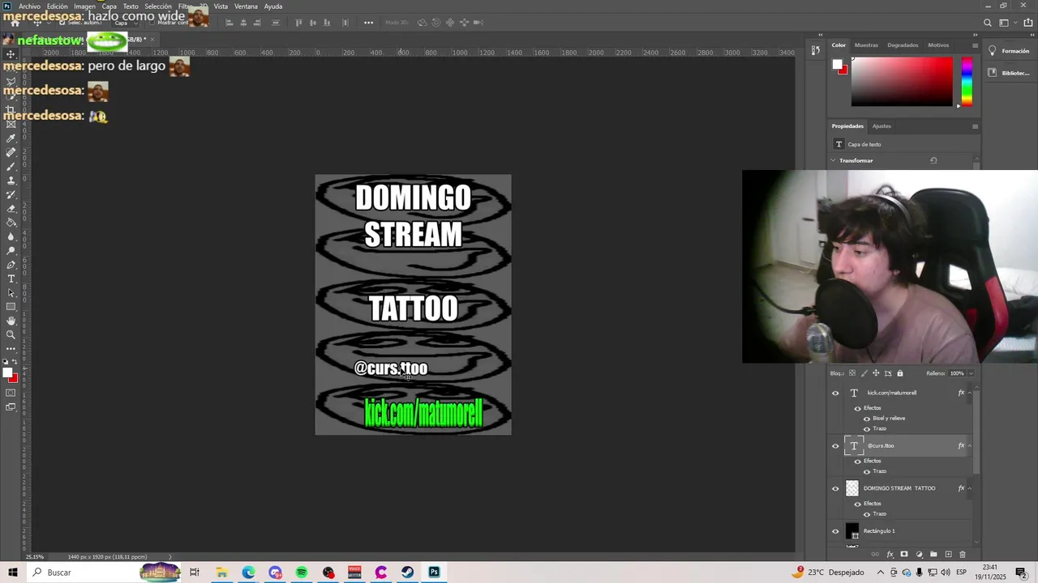Collapse effects of kick.com/matumorell layer

[970, 393]
